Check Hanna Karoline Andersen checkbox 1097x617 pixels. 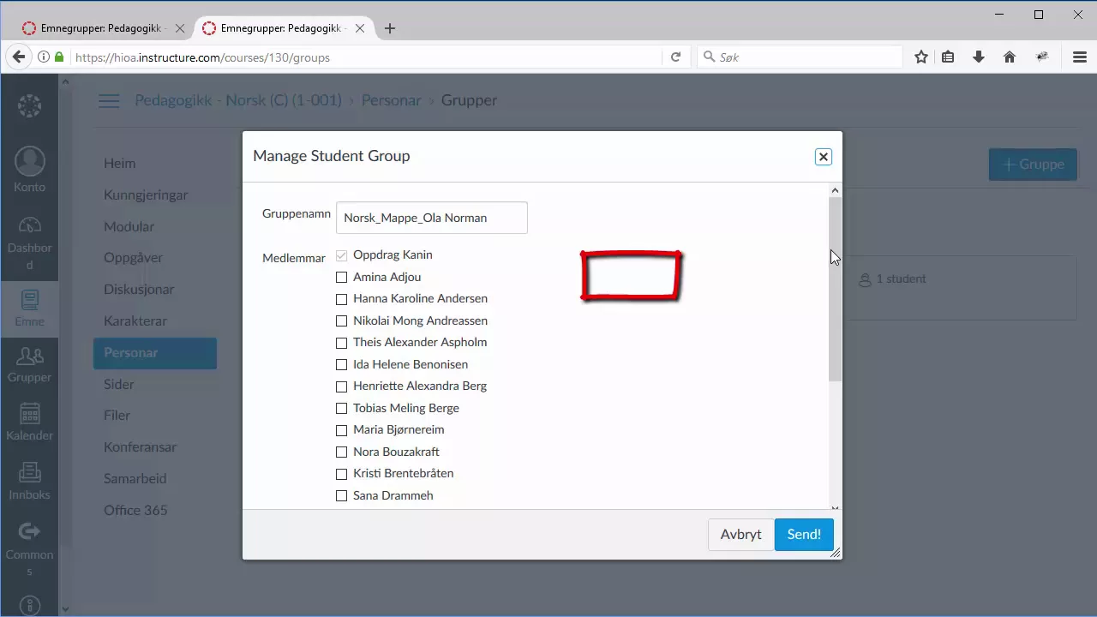pyautogui.click(x=341, y=299)
